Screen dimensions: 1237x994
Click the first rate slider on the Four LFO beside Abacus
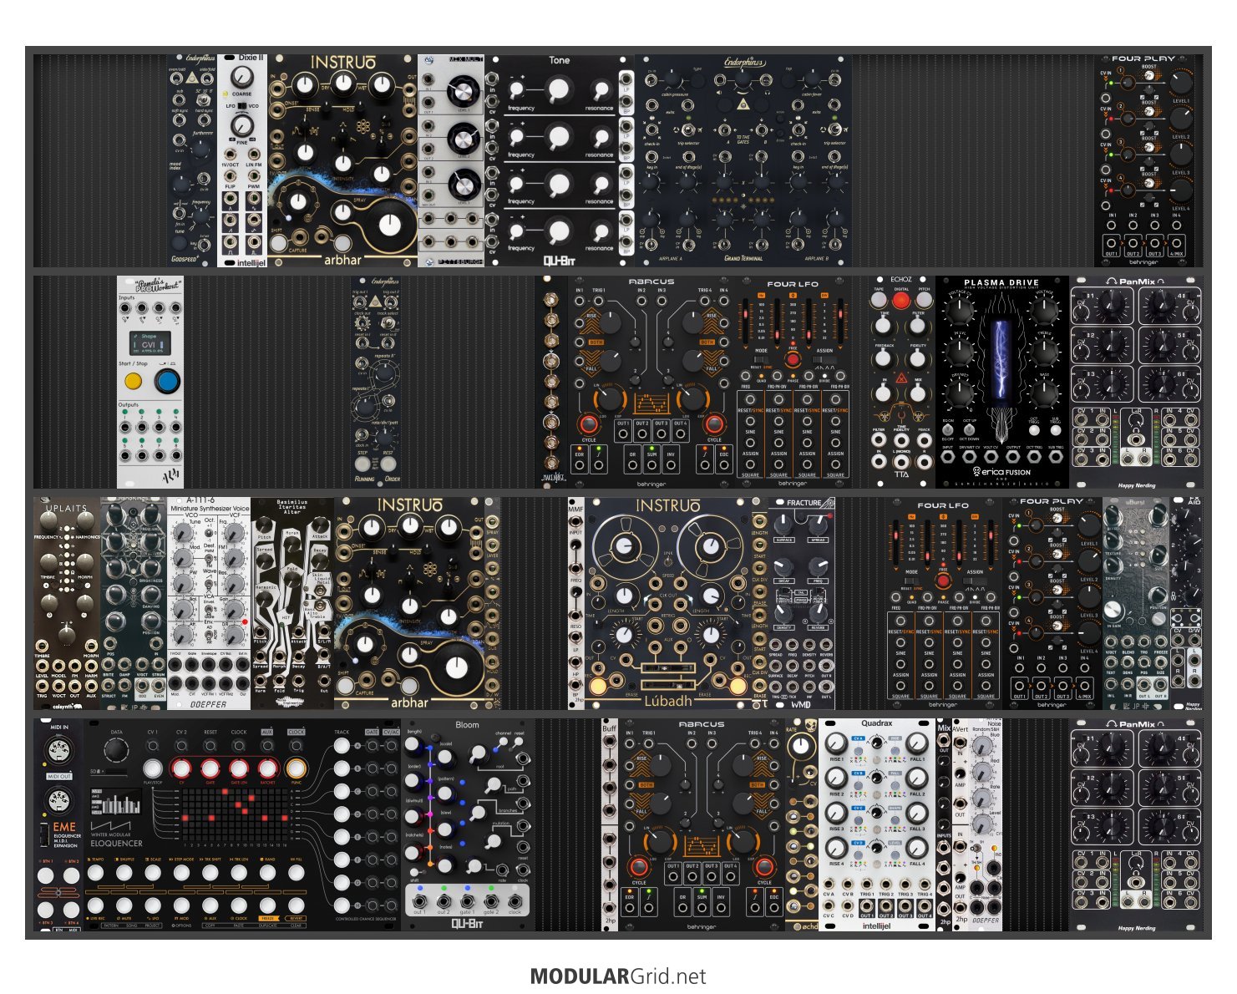coord(748,321)
